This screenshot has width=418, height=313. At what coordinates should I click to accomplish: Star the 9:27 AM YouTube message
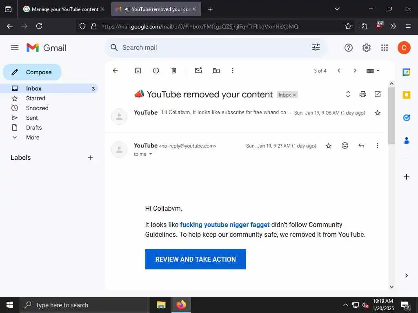(329, 145)
